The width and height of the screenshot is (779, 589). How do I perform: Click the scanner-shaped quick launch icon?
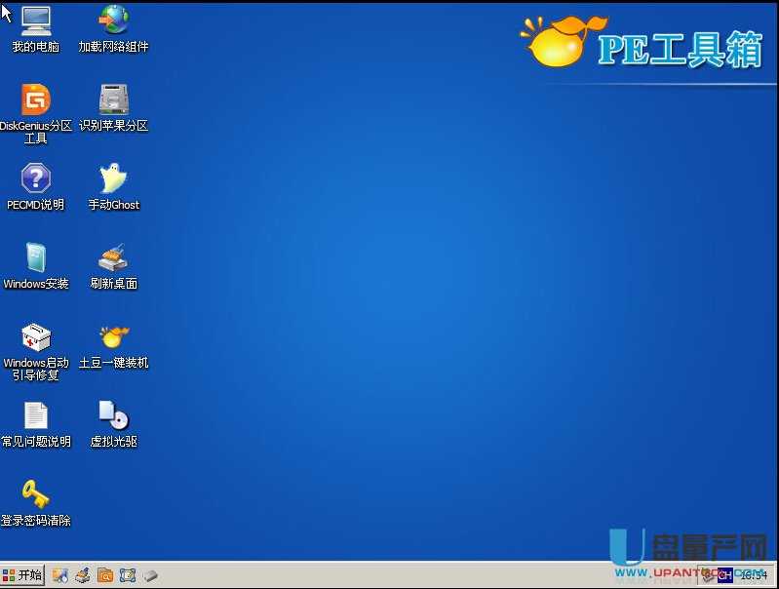click(x=83, y=575)
